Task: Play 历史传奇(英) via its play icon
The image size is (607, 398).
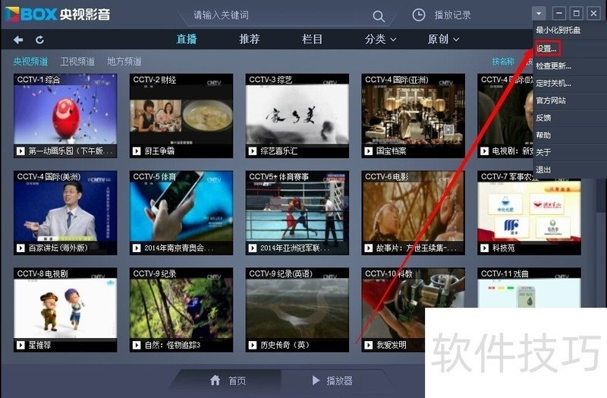Action: (253, 345)
